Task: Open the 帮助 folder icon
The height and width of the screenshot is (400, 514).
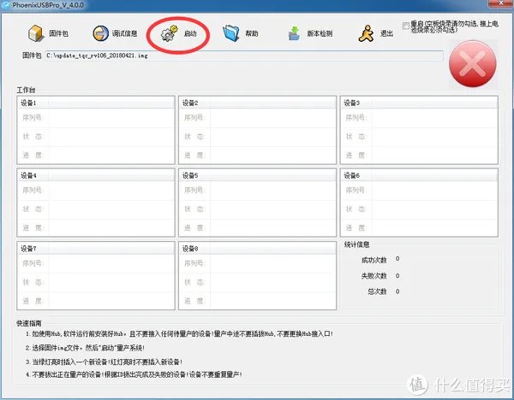Action: (x=231, y=33)
